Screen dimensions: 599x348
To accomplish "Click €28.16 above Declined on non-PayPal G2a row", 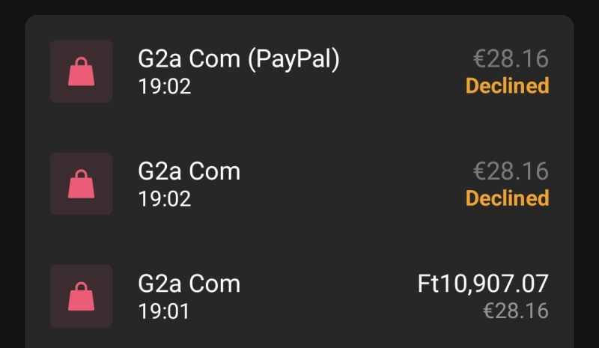I will point(511,171).
